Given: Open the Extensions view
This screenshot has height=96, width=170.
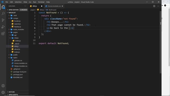Looking at the screenshot, I should point(3,34).
